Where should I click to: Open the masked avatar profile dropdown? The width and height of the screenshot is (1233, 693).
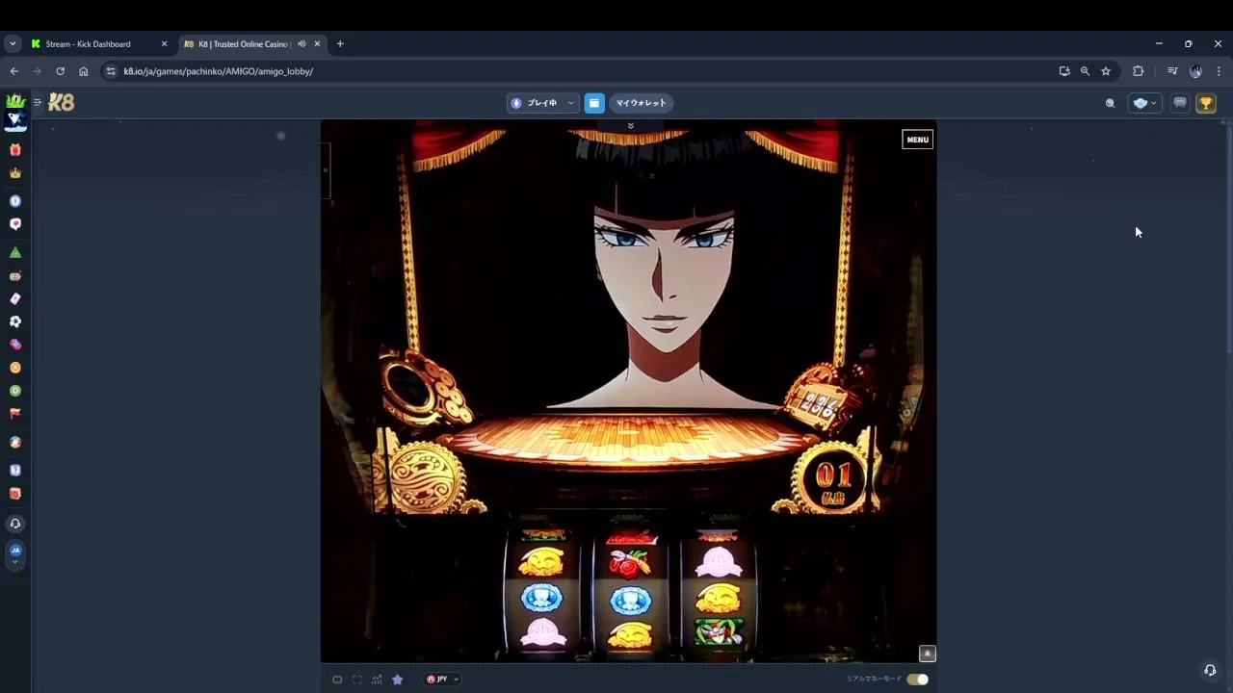1144,103
